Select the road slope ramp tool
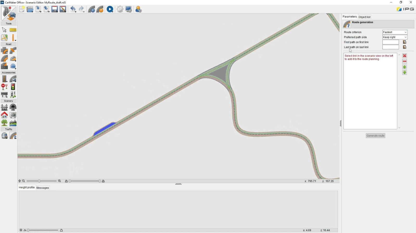Image resolution: width=416 pixels, height=233 pixels. click(x=13, y=58)
